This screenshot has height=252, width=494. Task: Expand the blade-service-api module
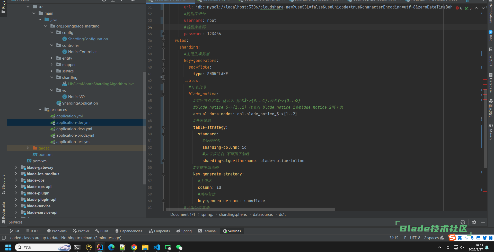pyautogui.click(x=16, y=212)
